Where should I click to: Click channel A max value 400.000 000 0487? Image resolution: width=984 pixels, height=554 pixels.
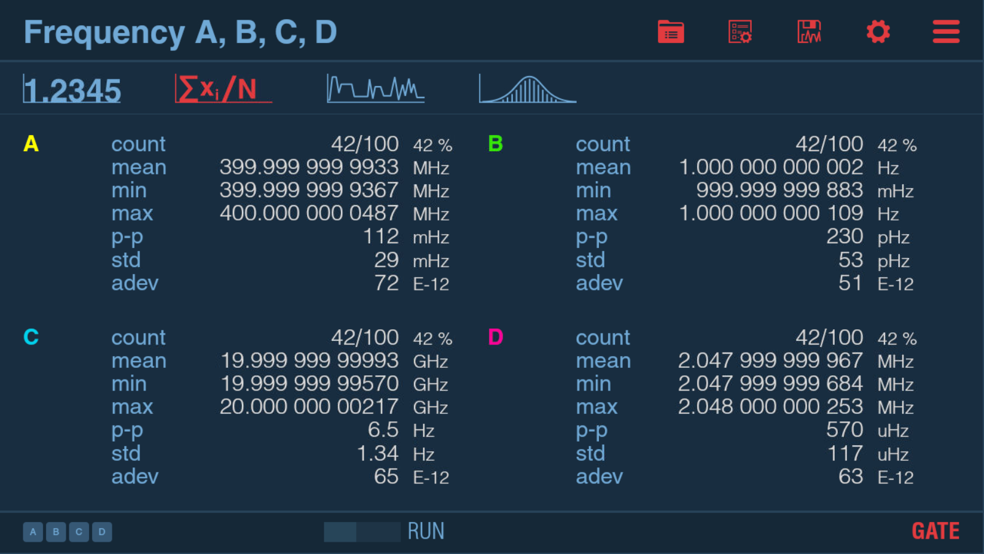click(309, 213)
